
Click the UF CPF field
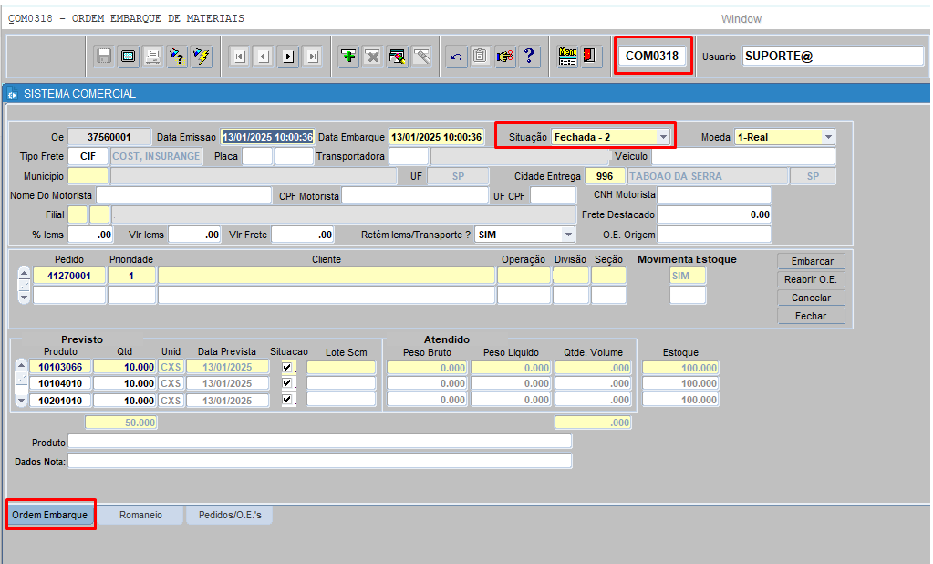coord(554,195)
